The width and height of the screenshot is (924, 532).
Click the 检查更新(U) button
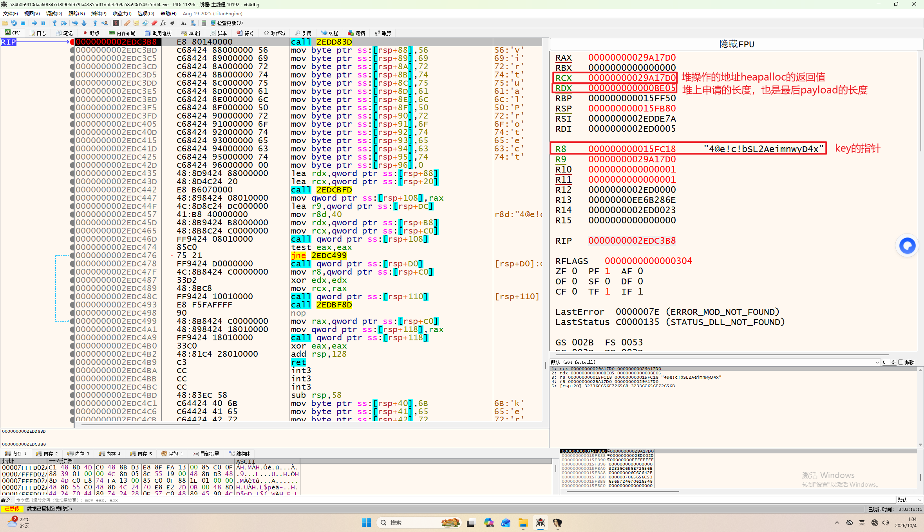pos(226,23)
